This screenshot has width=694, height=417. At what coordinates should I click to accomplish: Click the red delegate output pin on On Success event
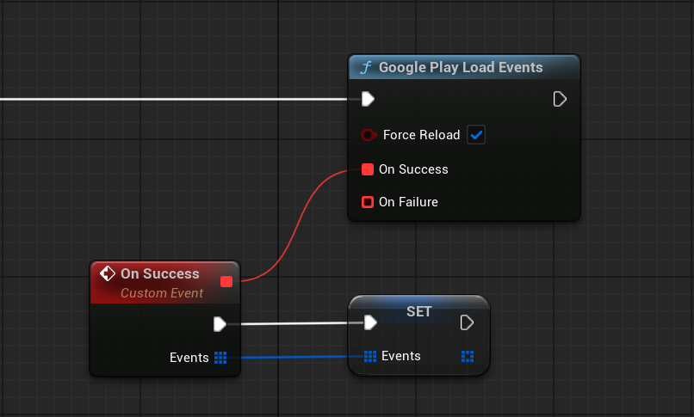tap(226, 281)
